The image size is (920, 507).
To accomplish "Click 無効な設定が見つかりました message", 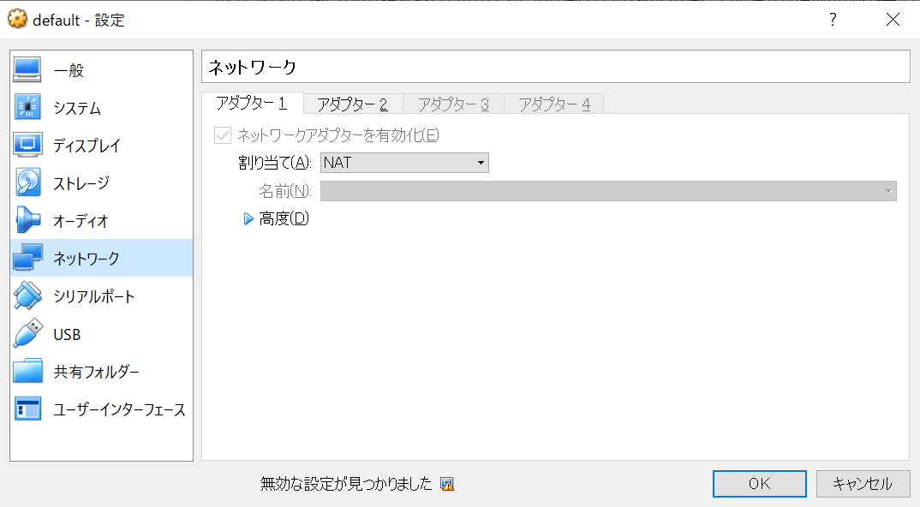I will (346, 484).
